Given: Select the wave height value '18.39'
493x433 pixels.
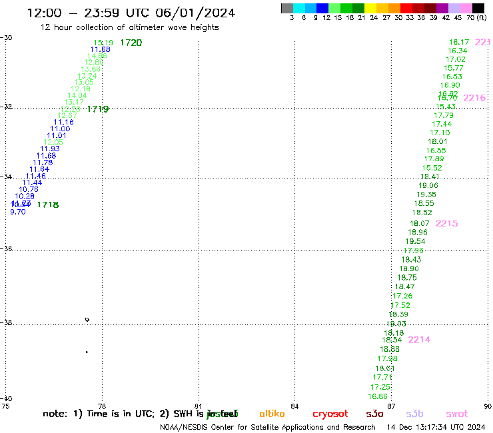Looking at the screenshot, I should coord(398,314).
